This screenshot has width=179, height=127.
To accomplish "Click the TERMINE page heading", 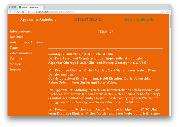I will tap(106, 32).
